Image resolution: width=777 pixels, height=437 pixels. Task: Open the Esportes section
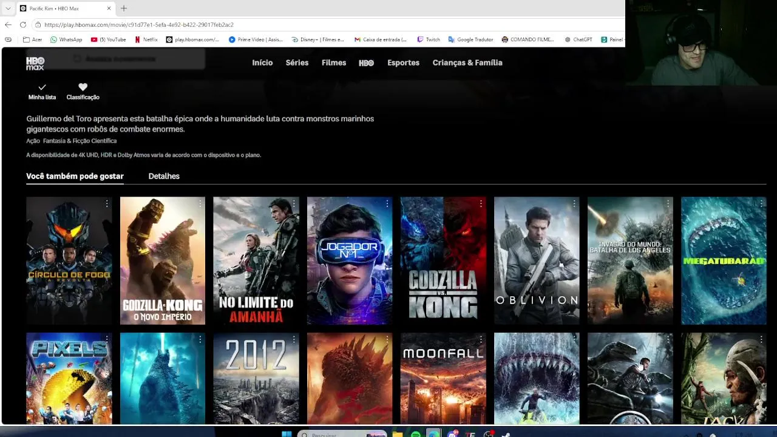(403, 63)
